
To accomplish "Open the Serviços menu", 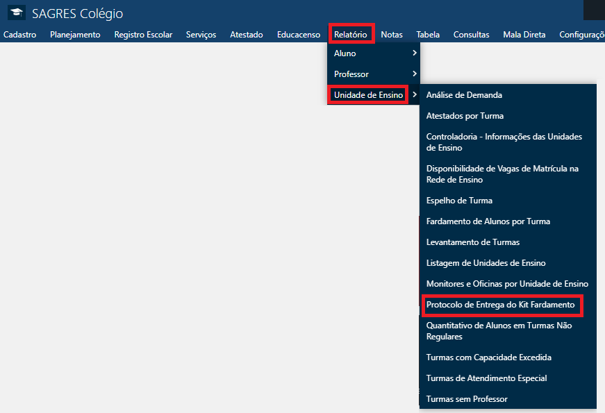I will pos(201,34).
